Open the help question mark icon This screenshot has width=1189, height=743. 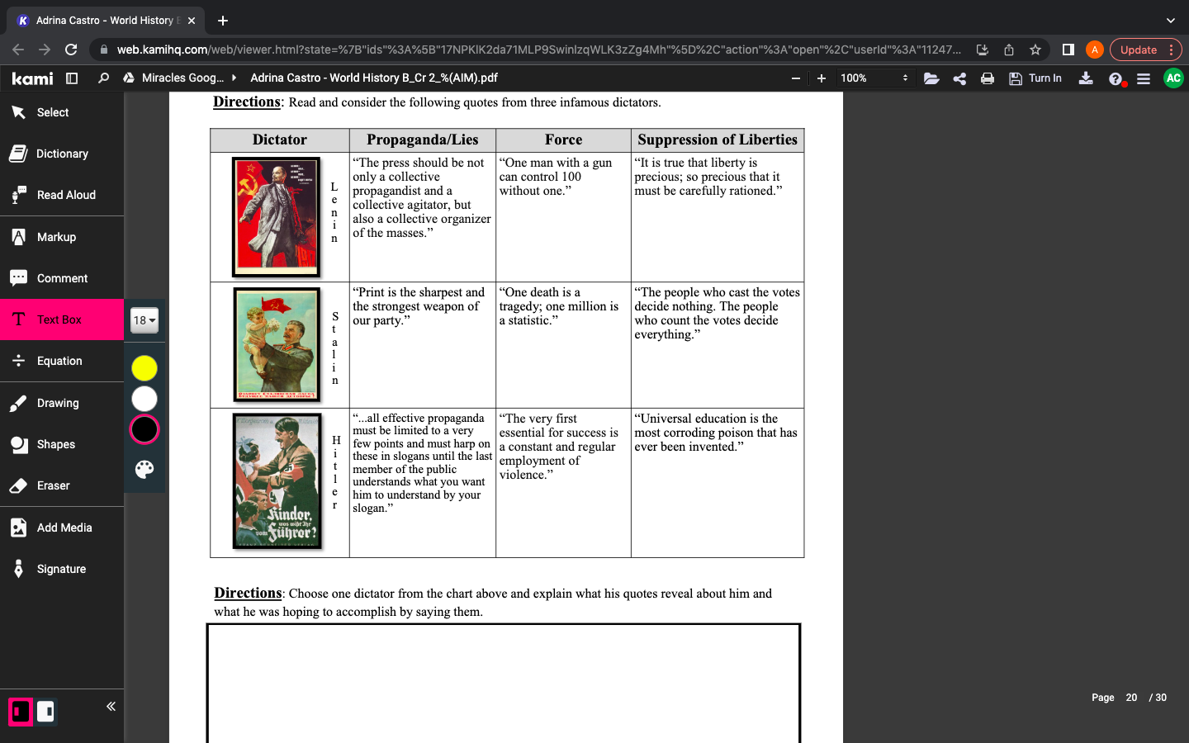(1116, 79)
